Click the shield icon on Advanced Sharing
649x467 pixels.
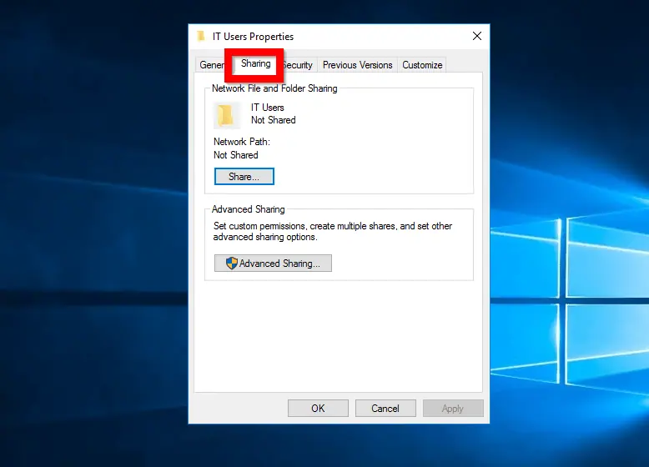coord(231,263)
